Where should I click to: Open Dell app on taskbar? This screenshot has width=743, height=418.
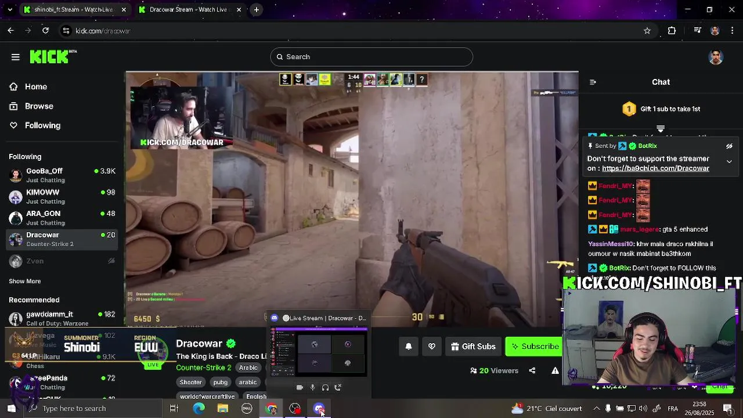pos(247,408)
